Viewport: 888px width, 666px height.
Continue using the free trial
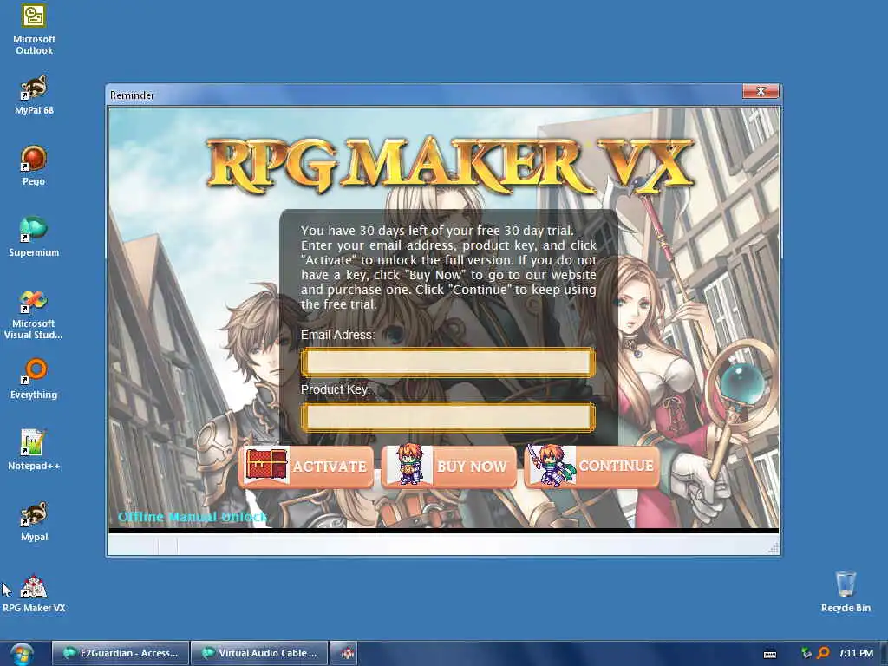tap(591, 466)
